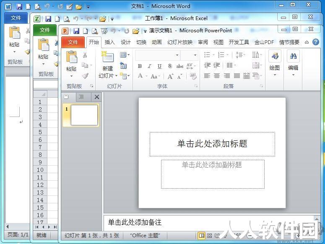Close the slides pane with X
Image resolution: width=325 pixels, height=244 pixels.
(96, 97)
